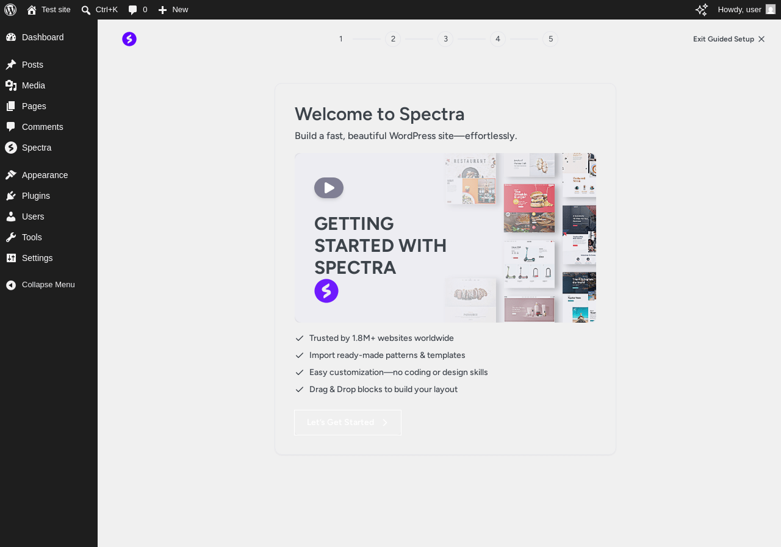This screenshot has width=781, height=547.
Task: Click the Welcome to Spectra heading
Action: pyautogui.click(x=380, y=114)
